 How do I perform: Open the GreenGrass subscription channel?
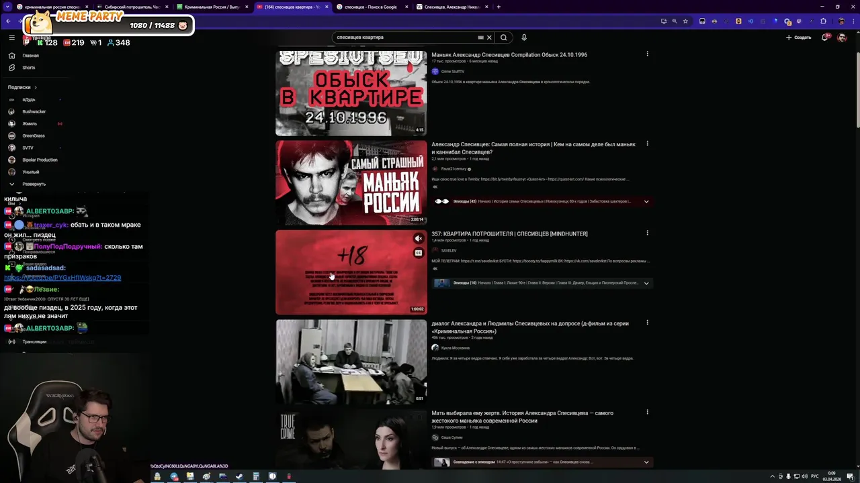point(27,136)
